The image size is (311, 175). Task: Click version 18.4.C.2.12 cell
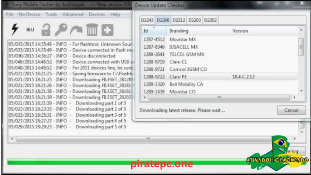coord(243,77)
